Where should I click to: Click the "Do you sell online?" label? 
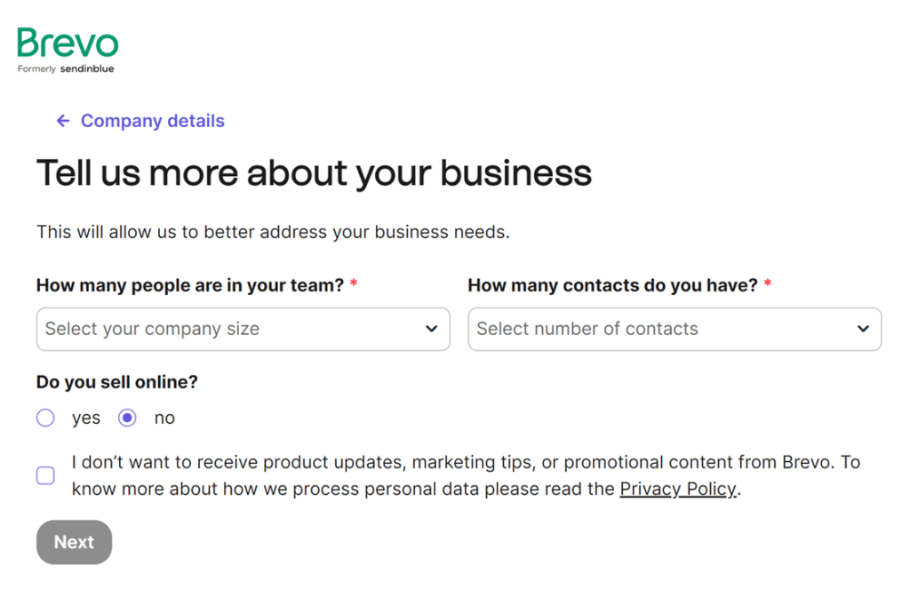(117, 382)
